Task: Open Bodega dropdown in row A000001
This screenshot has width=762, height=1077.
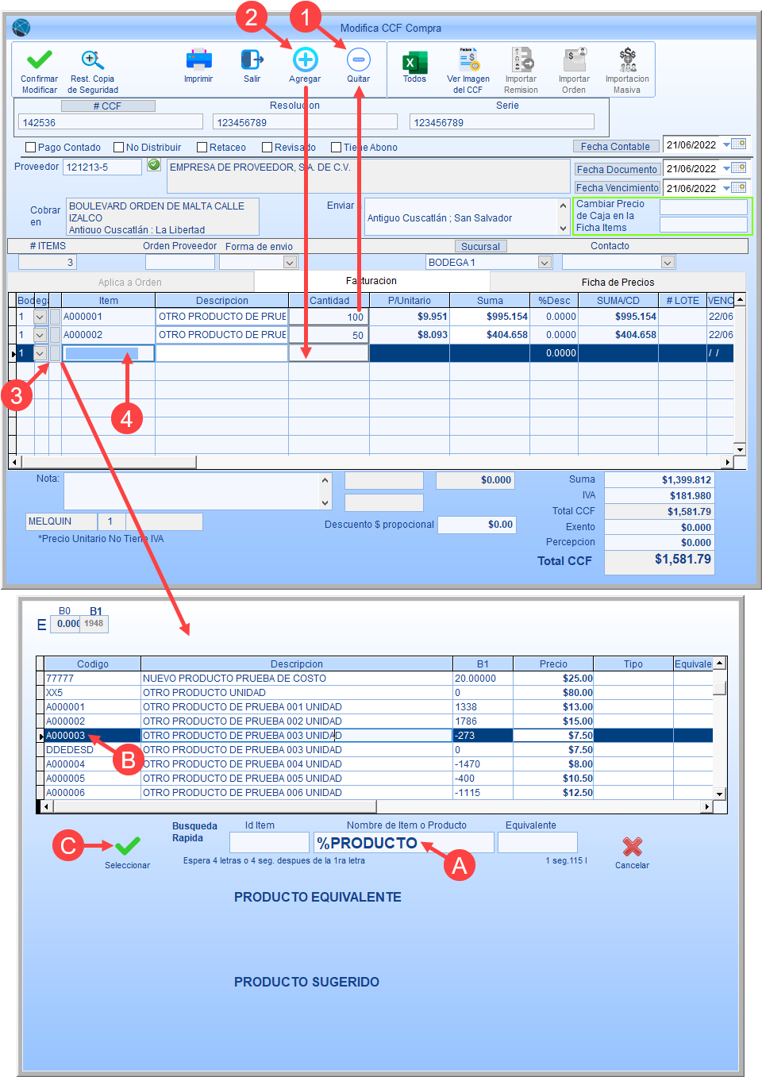Action: (x=40, y=317)
